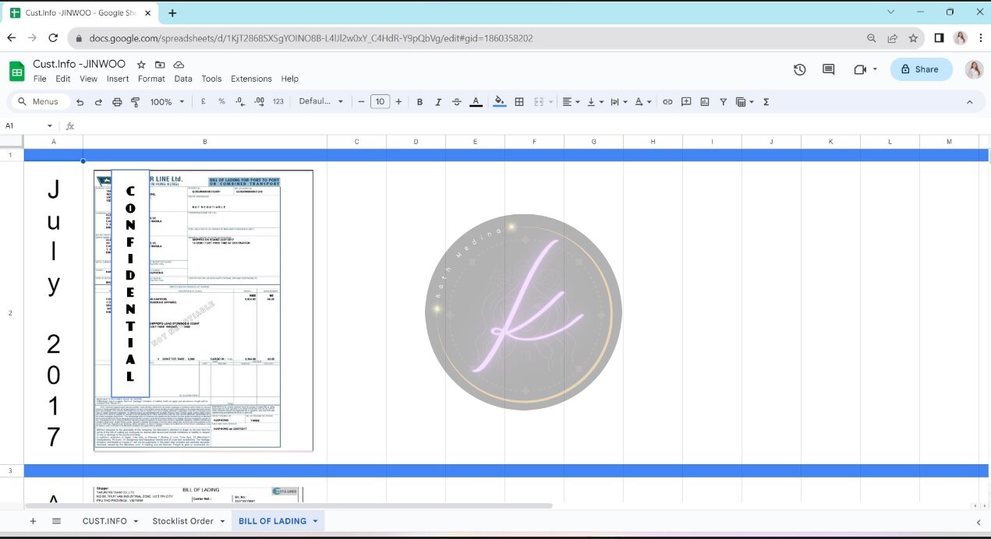Open the borders tool
The height and width of the screenshot is (539, 991).
(519, 102)
